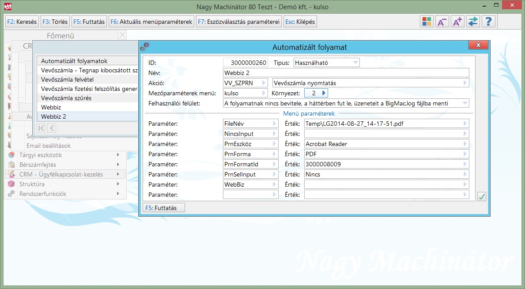The image size is (525, 289).
Task: Expand PrnEszköz parameter selector arrow
Action: coord(274,144)
